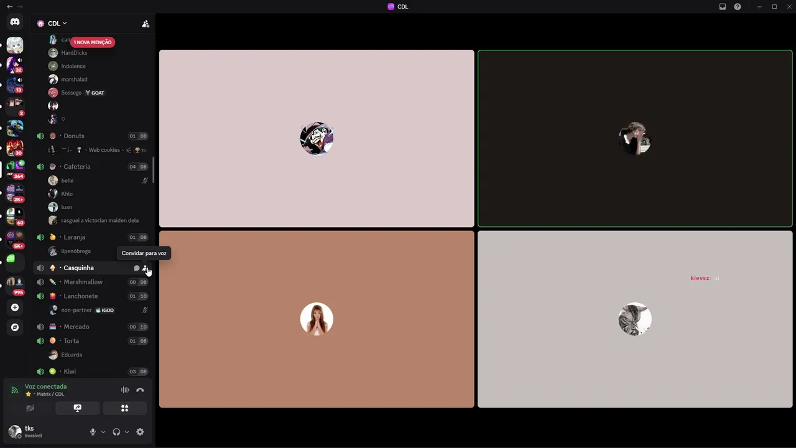Open the Help question mark icon
The height and width of the screenshot is (448, 796).
[x=738, y=7]
